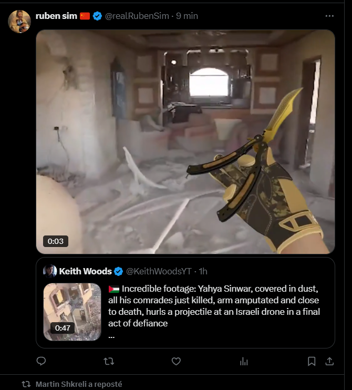Image resolution: width=352 pixels, height=390 pixels.
Task: Bookmark this tweet
Action: (312, 361)
